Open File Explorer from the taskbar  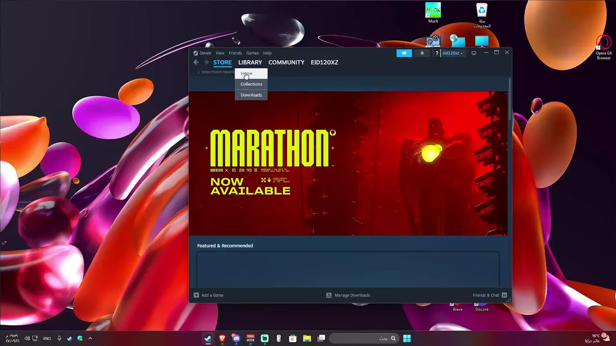[x=307, y=338]
